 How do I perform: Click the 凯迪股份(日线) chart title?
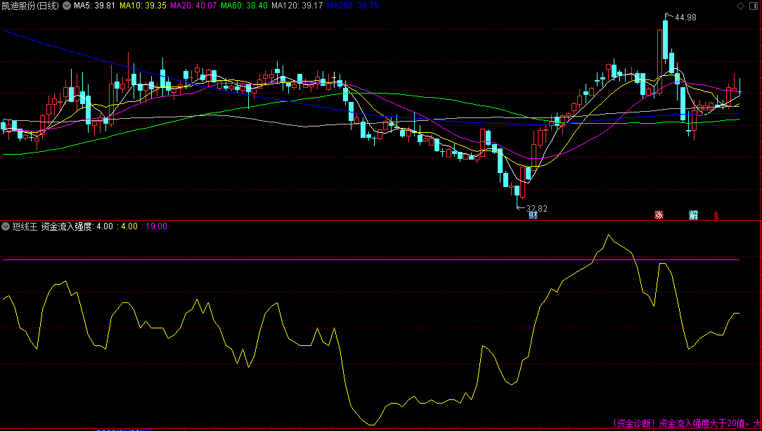pos(30,6)
